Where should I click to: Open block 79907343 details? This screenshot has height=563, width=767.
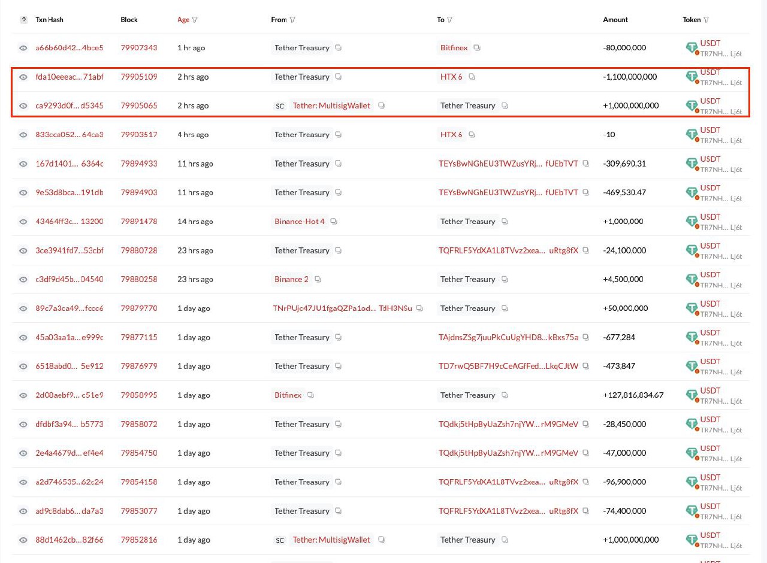click(x=138, y=48)
